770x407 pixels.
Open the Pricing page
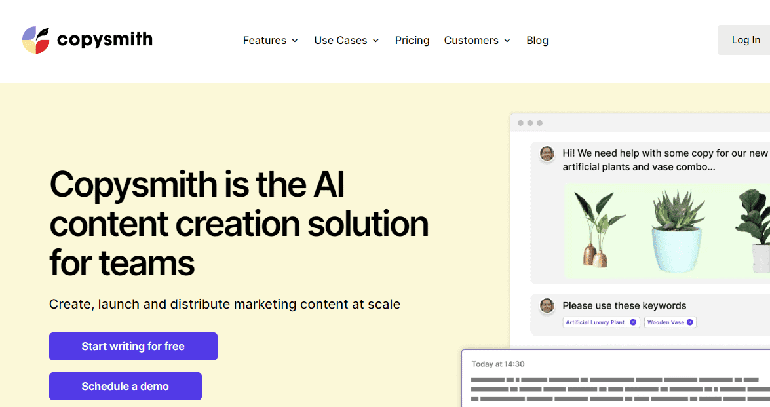pos(412,41)
